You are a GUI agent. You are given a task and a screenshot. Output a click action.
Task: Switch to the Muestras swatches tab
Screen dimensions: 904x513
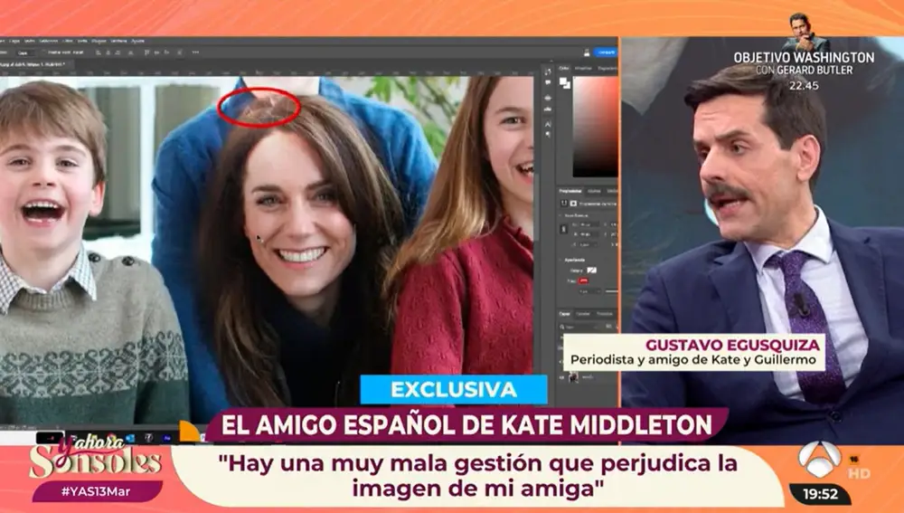coord(583,69)
